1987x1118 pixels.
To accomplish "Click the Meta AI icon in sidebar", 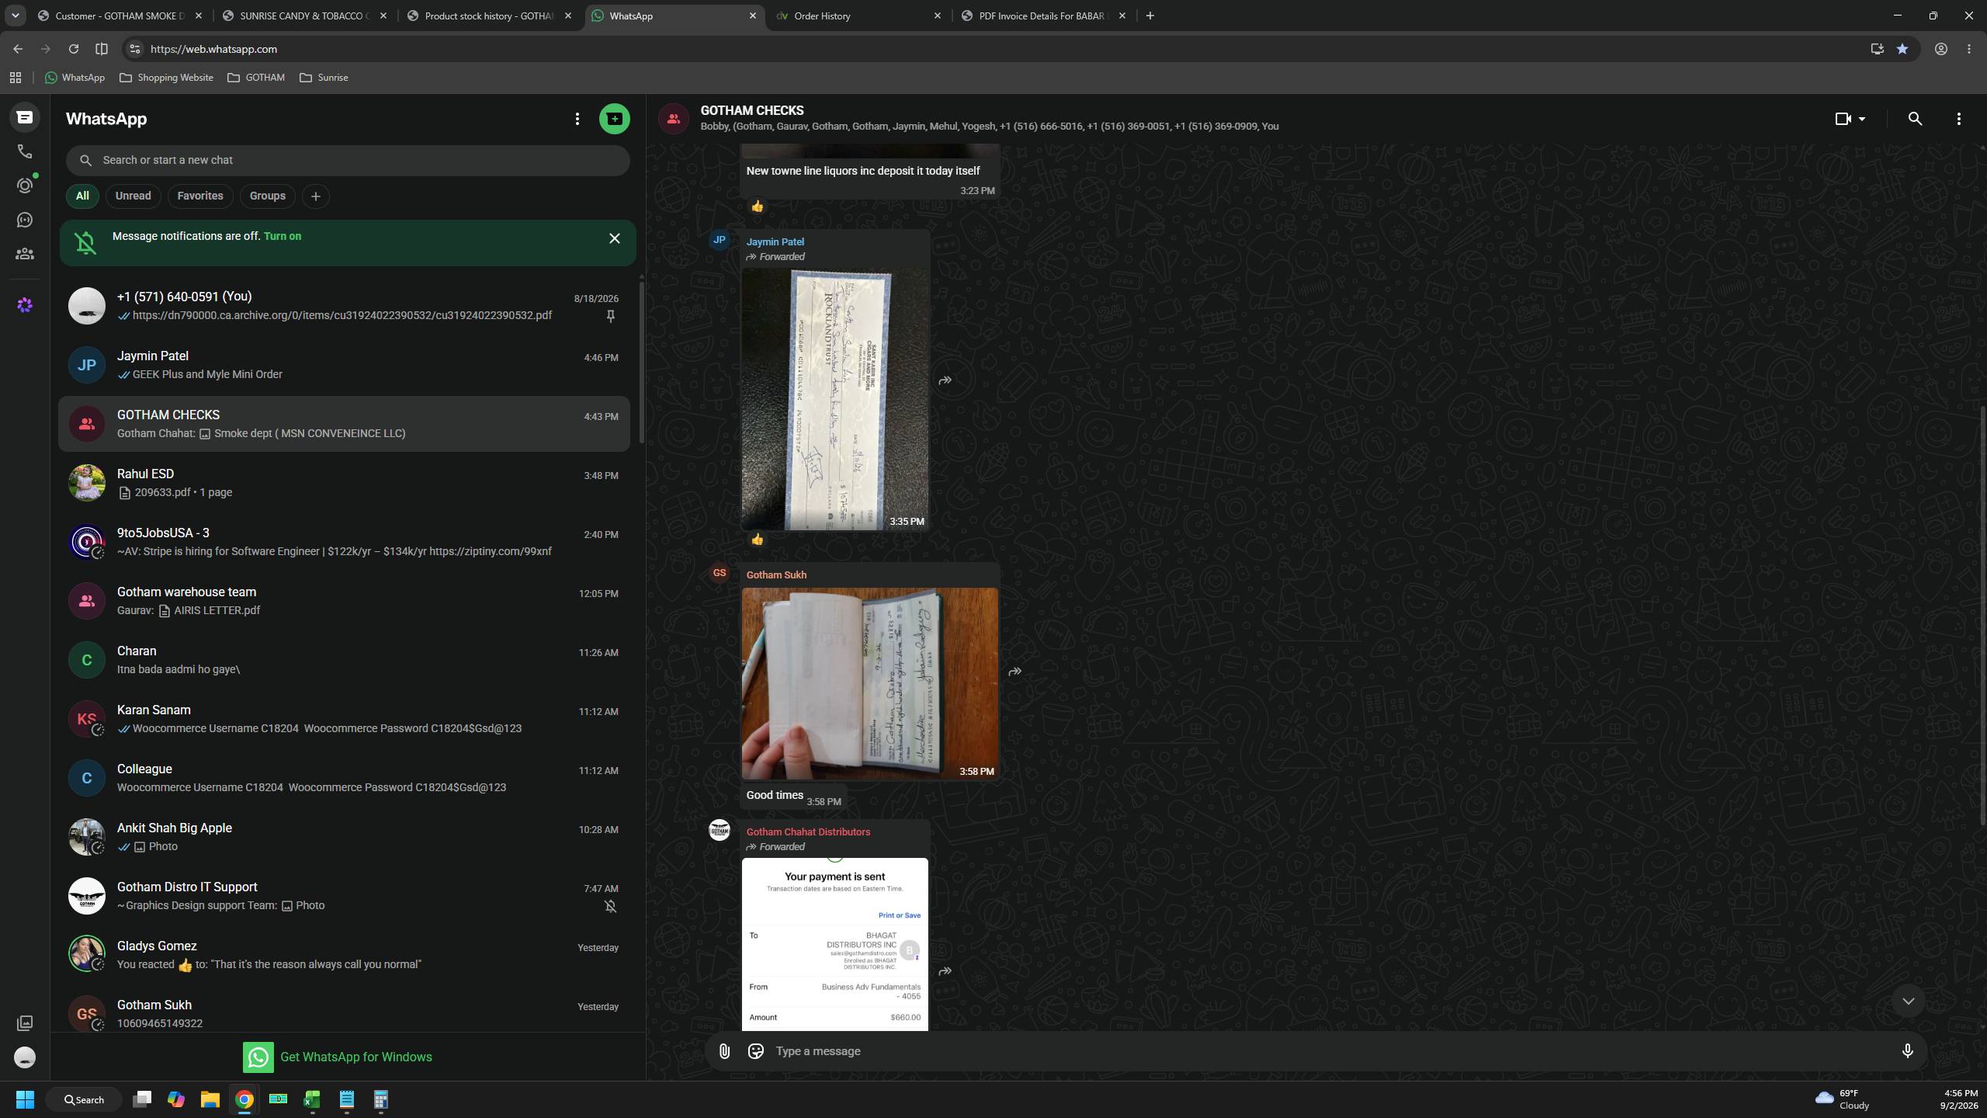I will (25, 305).
